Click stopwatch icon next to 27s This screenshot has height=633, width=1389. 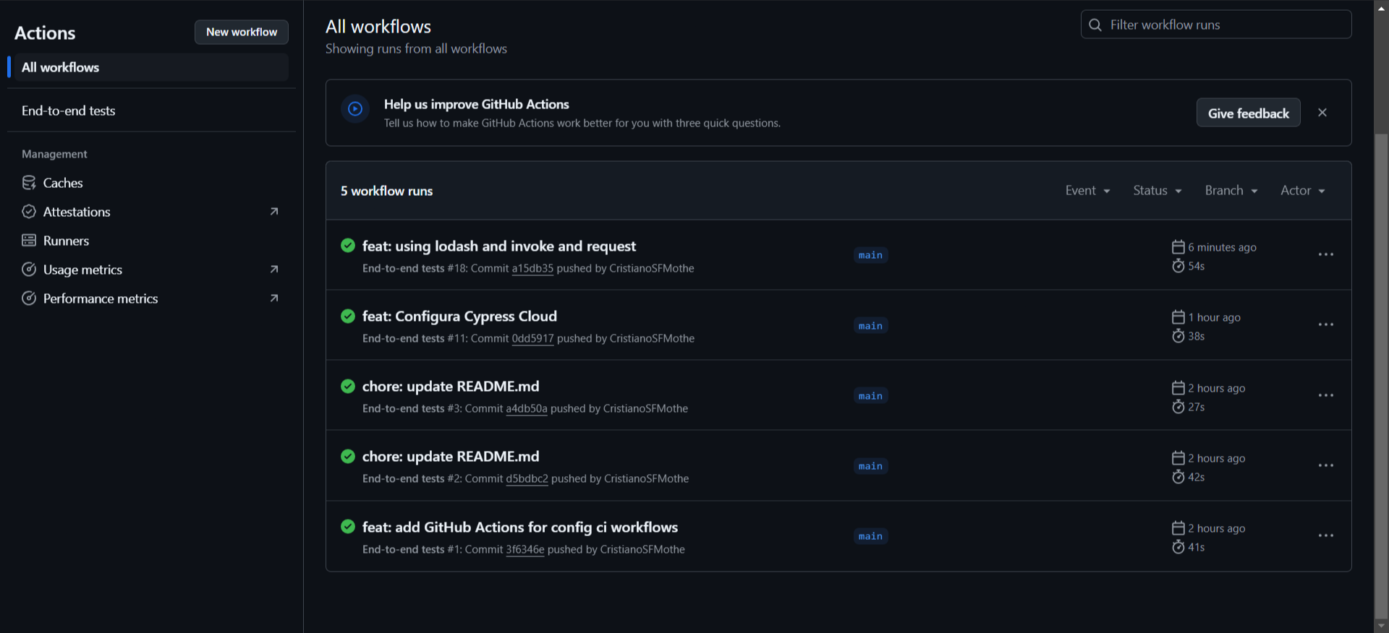[1178, 407]
